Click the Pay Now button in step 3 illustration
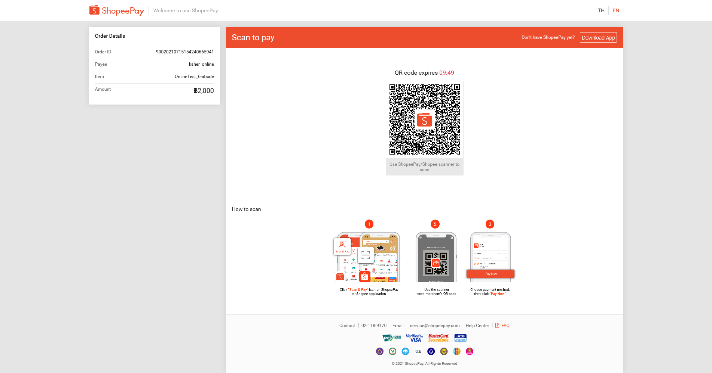The image size is (712, 373). [x=491, y=274]
